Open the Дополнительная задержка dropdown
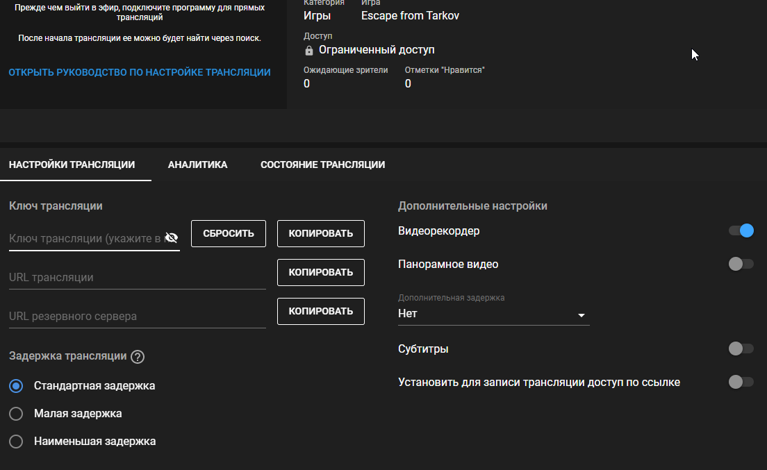The width and height of the screenshot is (767, 470). pyautogui.click(x=493, y=314)
